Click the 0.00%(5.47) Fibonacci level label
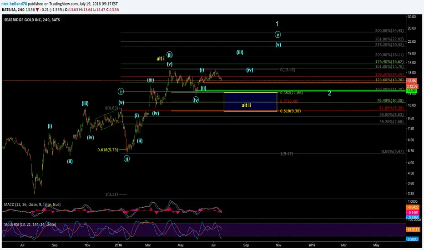 coord(392,152)
